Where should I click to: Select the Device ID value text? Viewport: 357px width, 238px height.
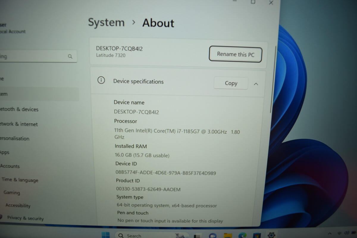tap(166, 173)
